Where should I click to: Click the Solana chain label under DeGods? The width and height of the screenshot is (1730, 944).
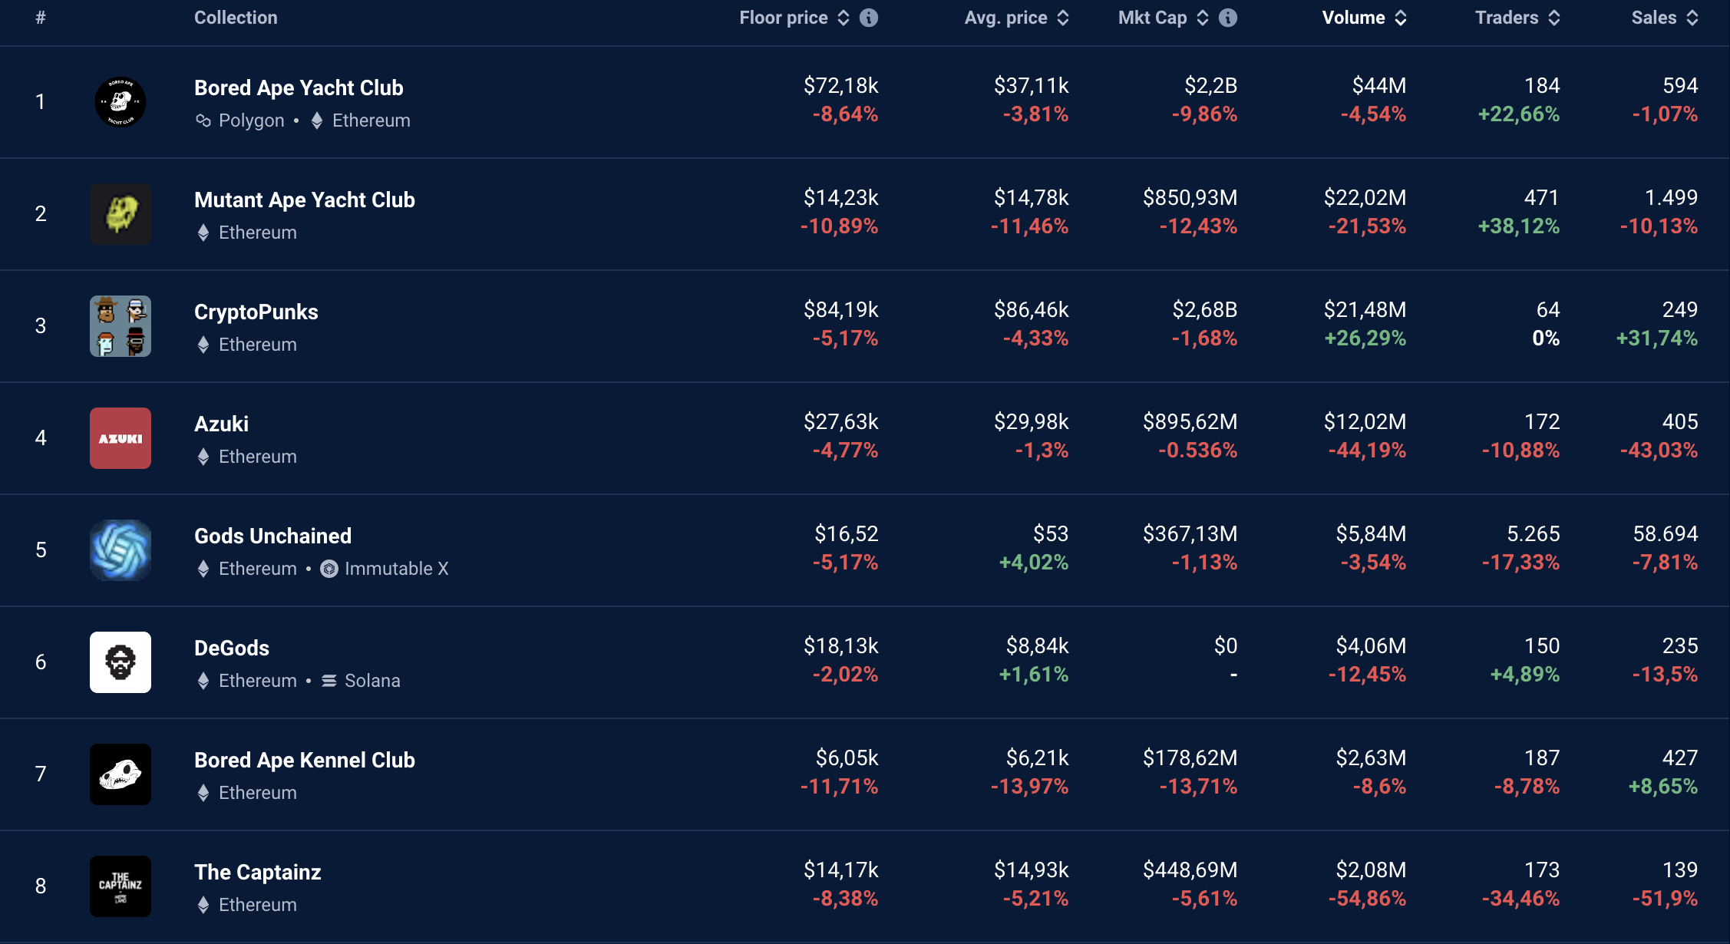tap(371, 681)
